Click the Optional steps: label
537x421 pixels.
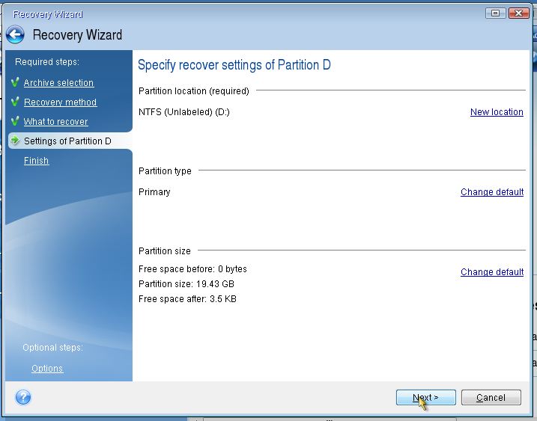pyautogui.click(x=52, y=348)
